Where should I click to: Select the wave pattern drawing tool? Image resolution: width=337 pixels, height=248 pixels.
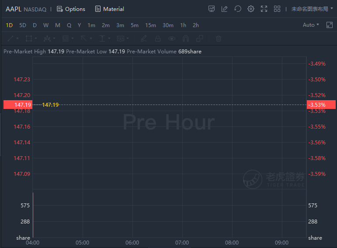coord(47,38)
